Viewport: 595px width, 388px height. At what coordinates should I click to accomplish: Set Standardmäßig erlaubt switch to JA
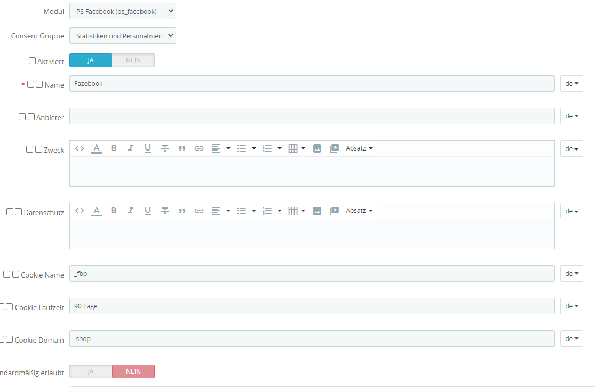(91, 371)
